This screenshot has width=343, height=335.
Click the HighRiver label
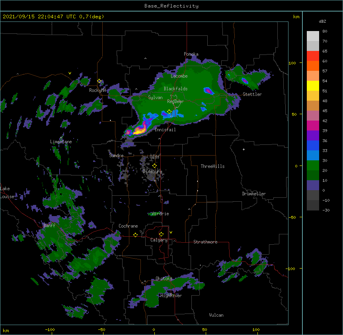coord(171,296)
